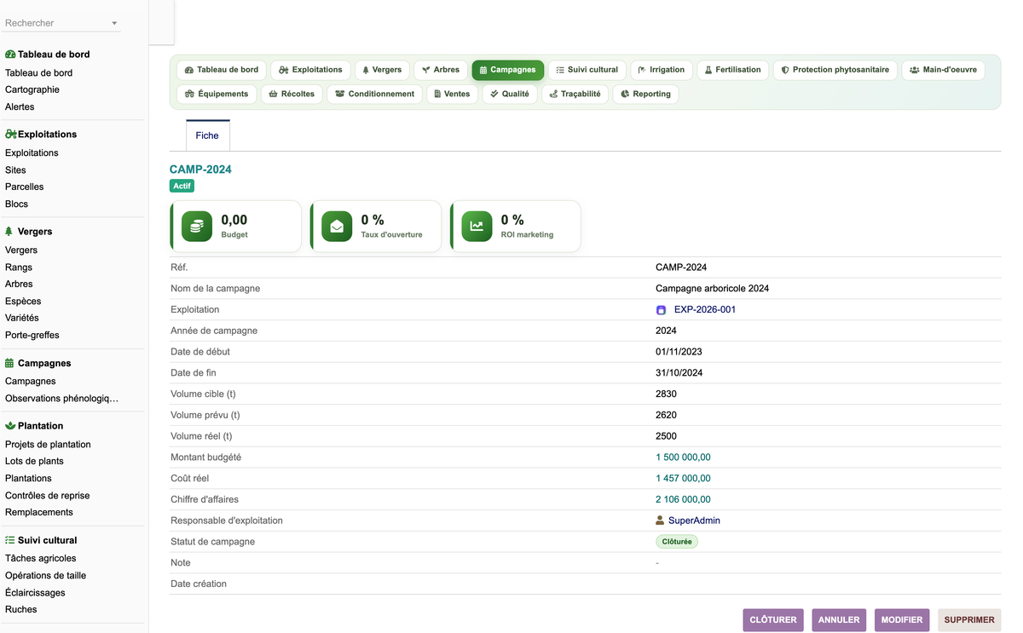Image resolution: width=1023 pixels, height=633 pixels.
Task: Open Tâches agricoles in the sidebar
Action: (x=40, y=558)
